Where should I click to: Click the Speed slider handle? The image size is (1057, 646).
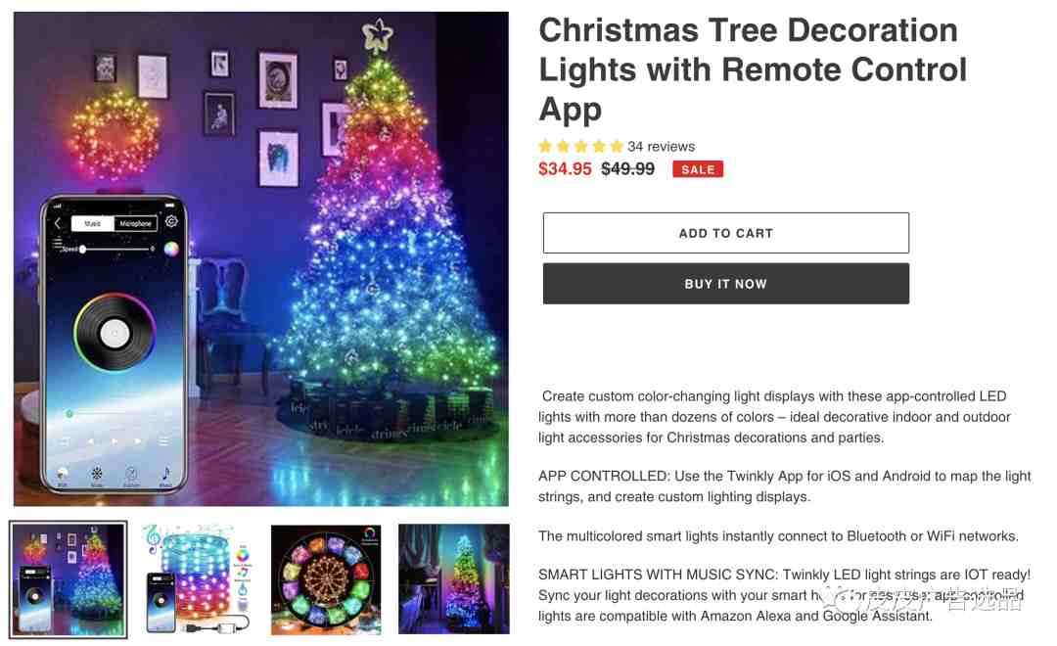(x=82, y=249)
